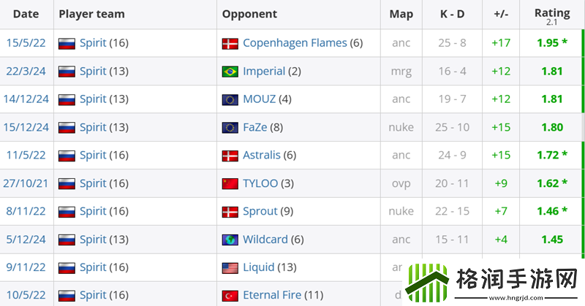Click the Wildcard world flag icon

point(230,240)
